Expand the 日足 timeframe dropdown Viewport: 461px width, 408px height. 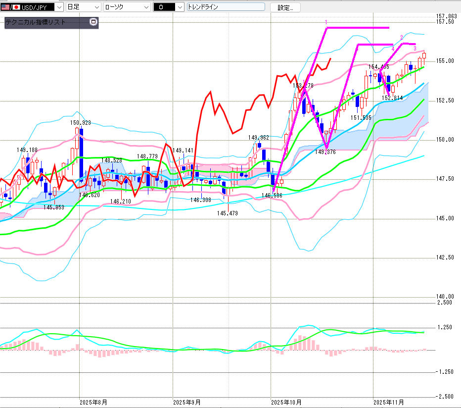point(96,7)
